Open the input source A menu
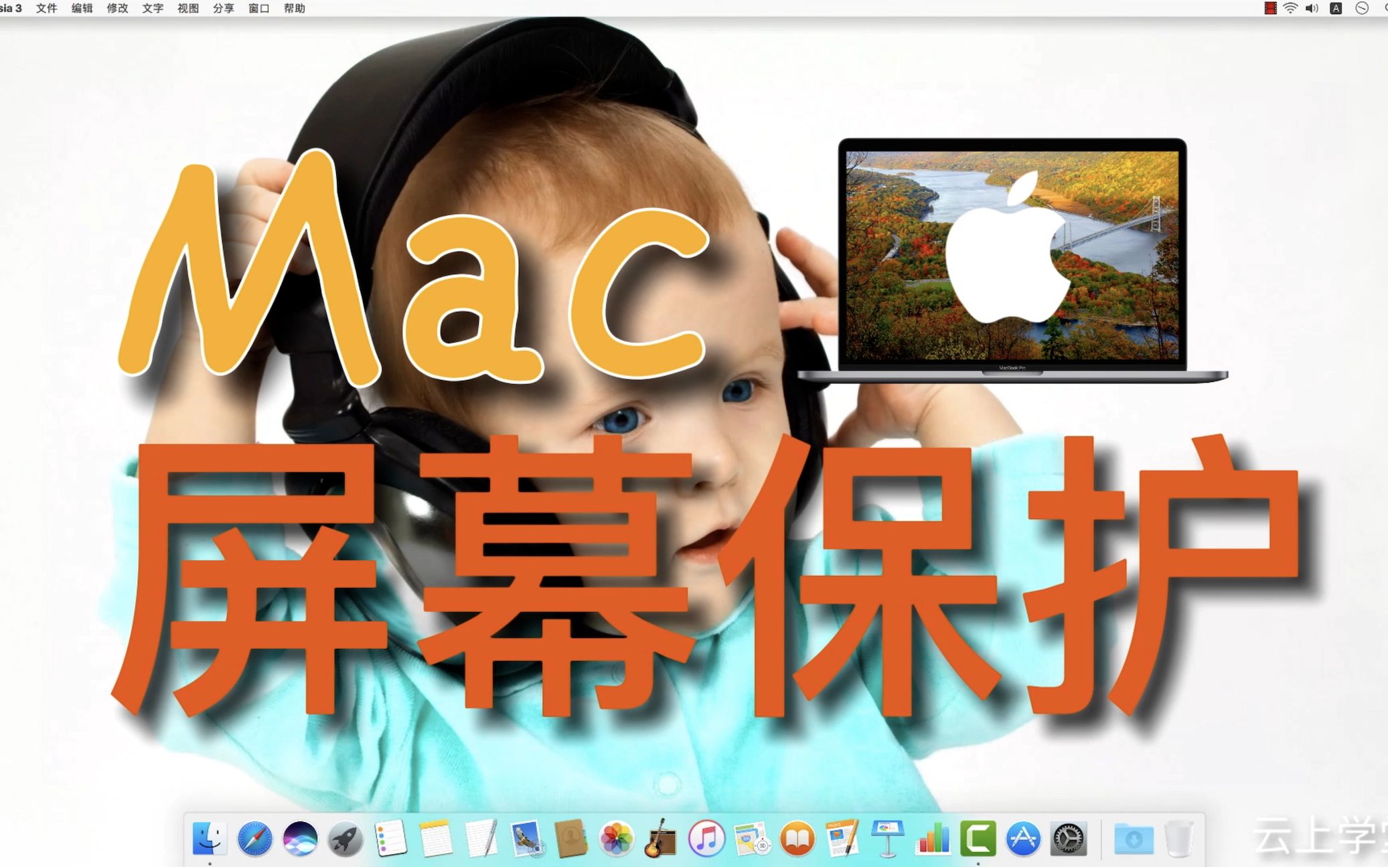The image size is (1388, 867). (1336, 8)
